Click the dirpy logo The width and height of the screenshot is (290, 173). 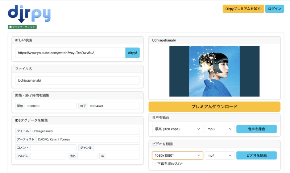pos(29,14)
